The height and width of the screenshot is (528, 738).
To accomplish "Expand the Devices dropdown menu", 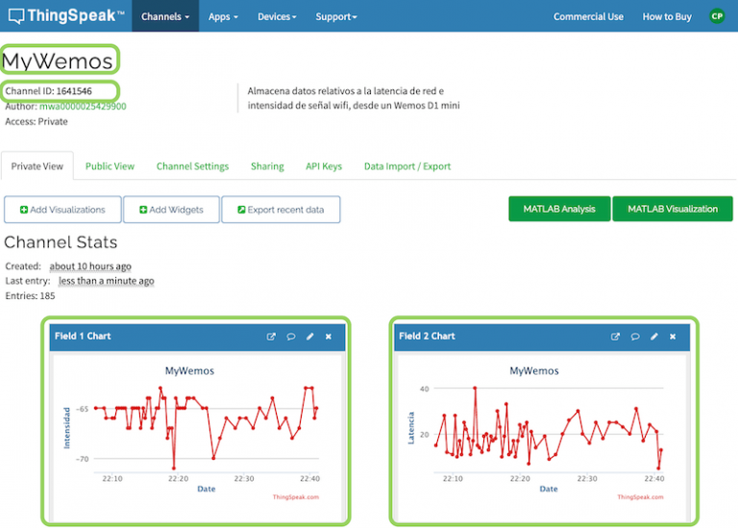I will click(x=276, y=16).
